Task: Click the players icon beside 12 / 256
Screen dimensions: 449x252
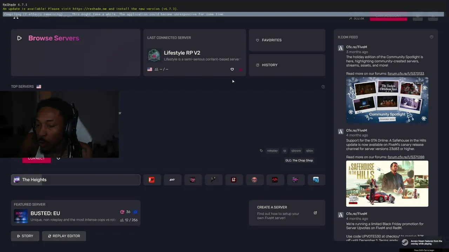Action: [x=122, y=220]
